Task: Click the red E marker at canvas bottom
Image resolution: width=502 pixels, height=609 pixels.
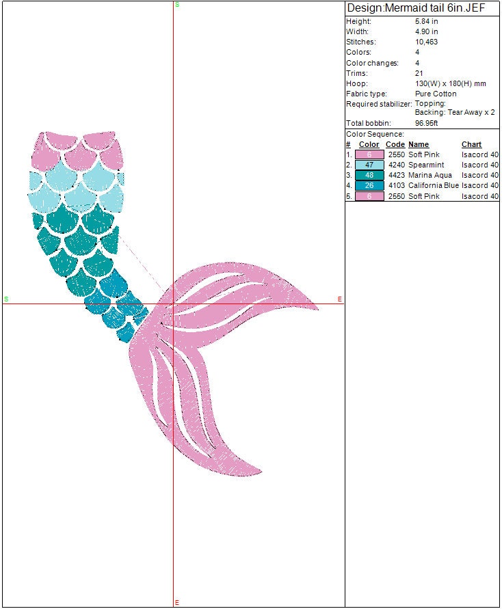Action: tap(177, 602)
